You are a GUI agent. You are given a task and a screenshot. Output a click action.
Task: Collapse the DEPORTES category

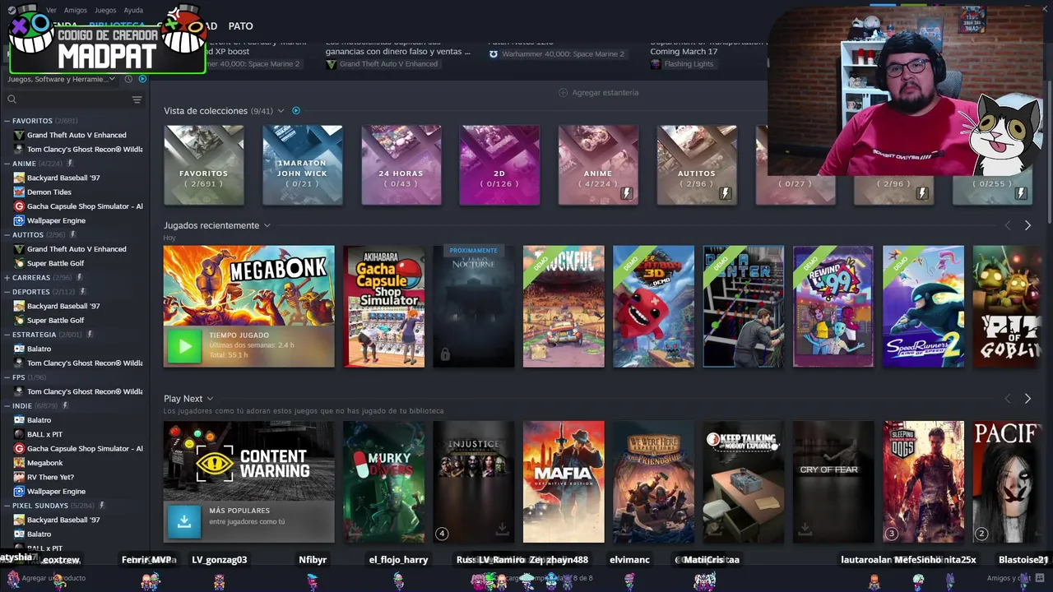click(x=7, y=292)
